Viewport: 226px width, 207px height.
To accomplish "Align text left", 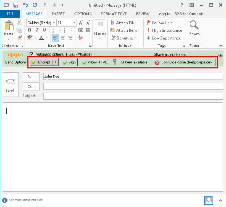I will pos(55,38).
